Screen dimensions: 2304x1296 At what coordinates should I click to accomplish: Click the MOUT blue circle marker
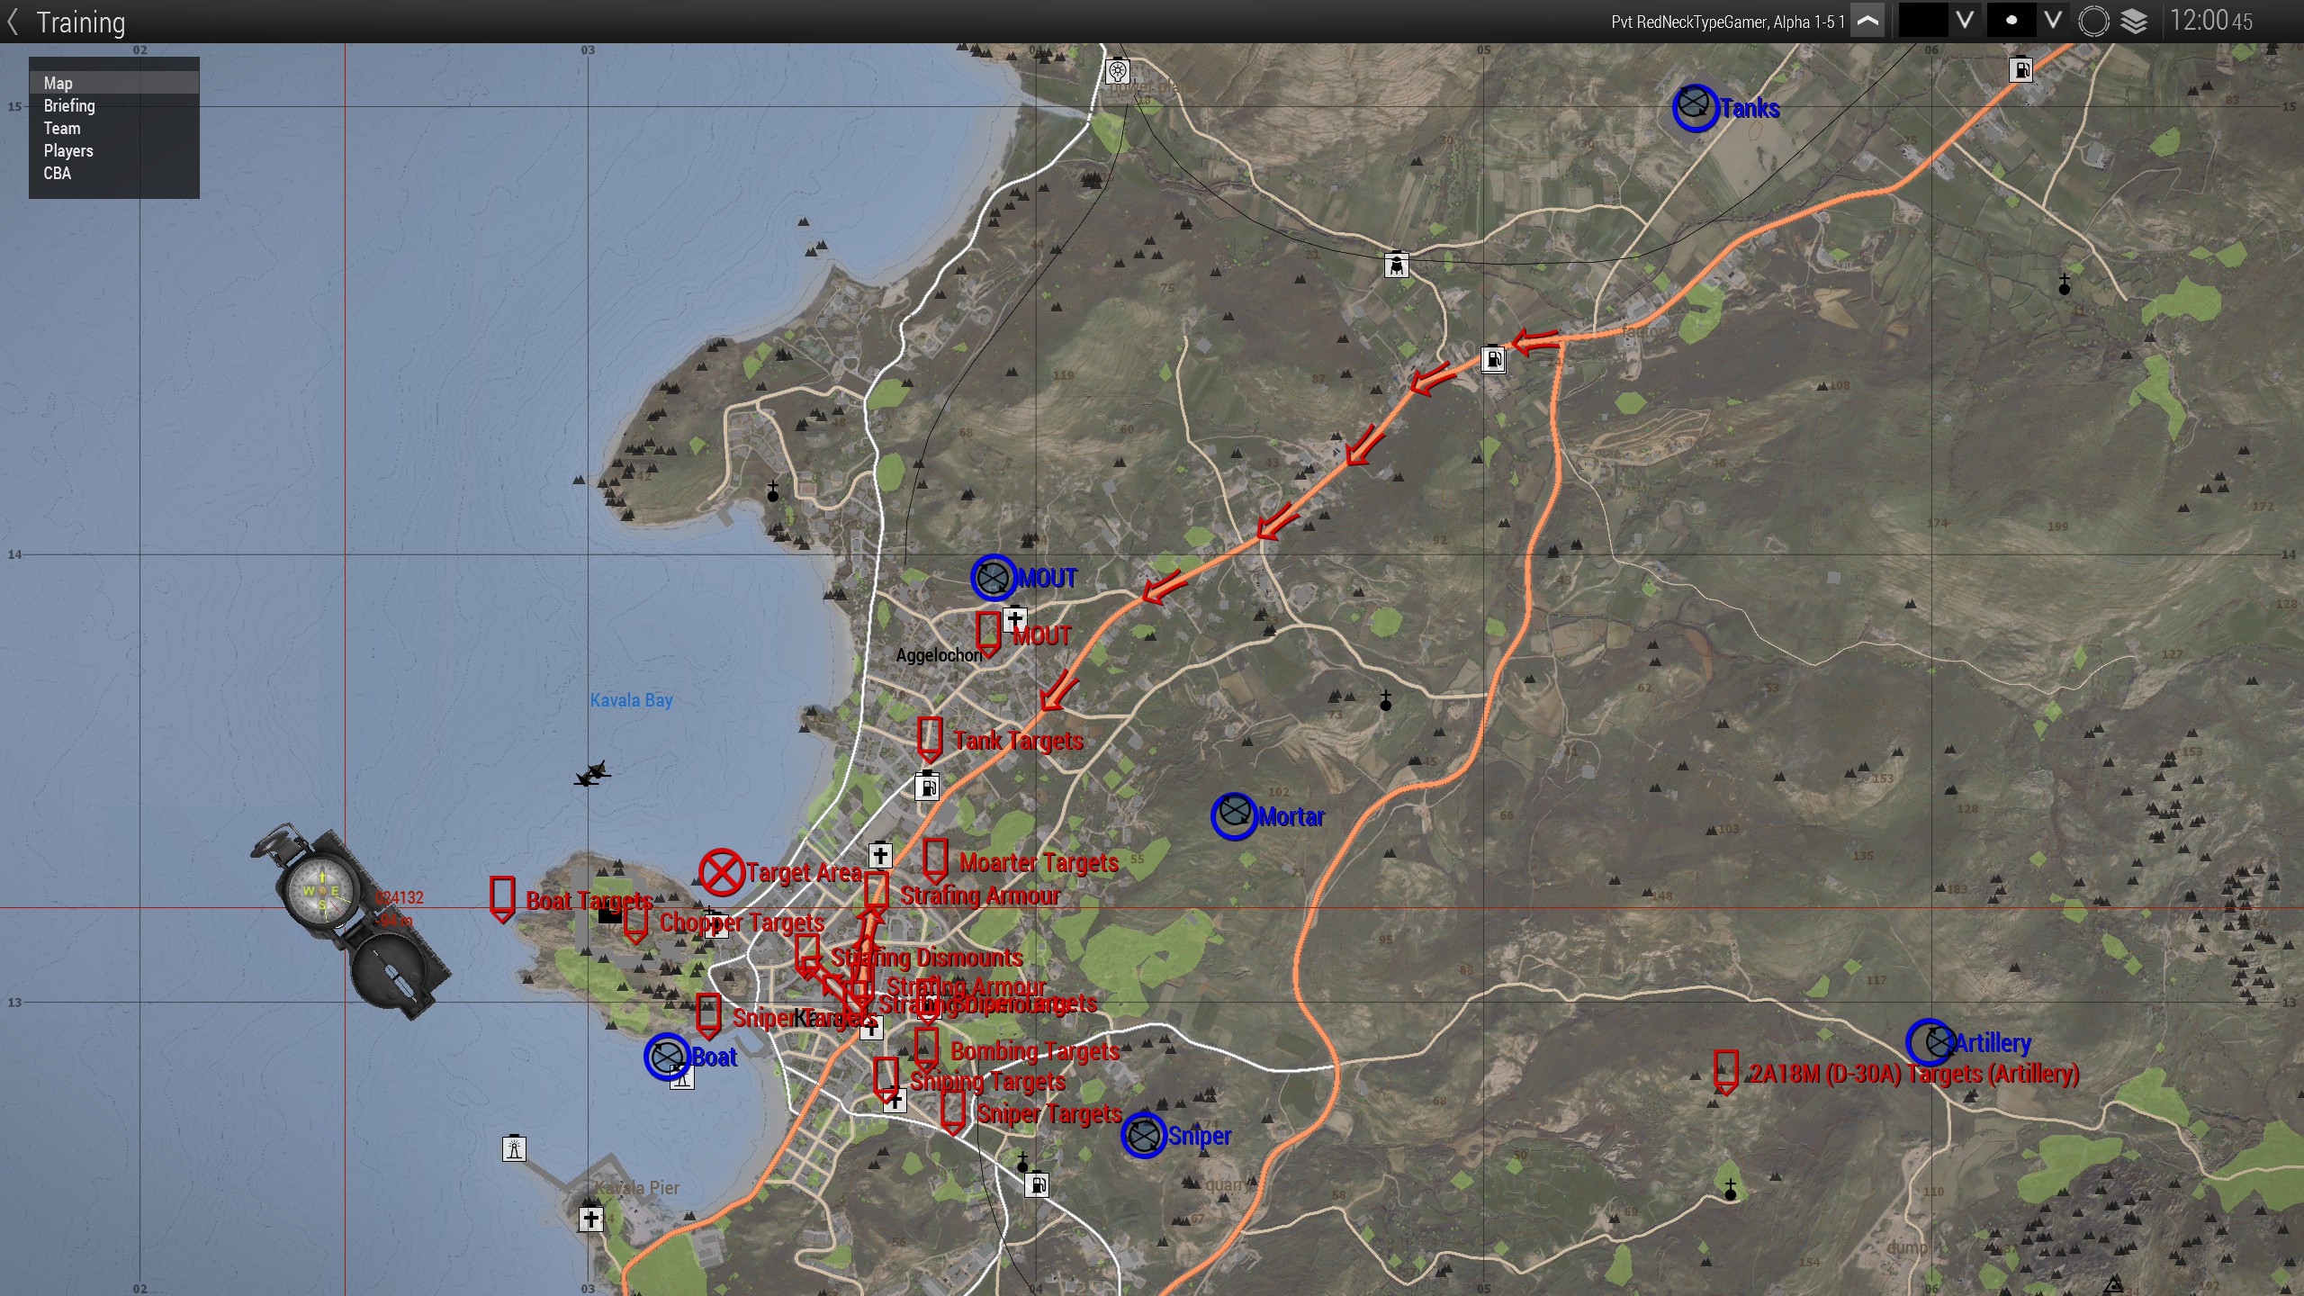(x=994, y=578)
